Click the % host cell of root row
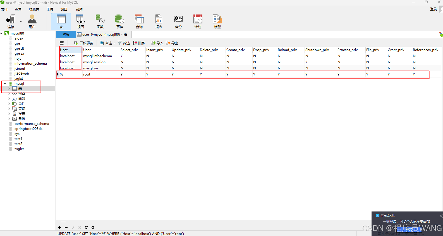 [x=70, y=74]
